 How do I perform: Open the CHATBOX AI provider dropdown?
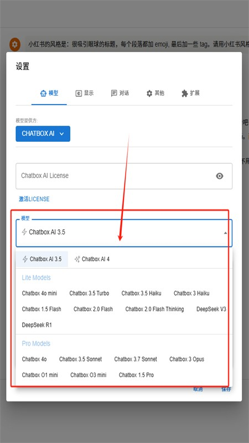click(x=43, y=133)
